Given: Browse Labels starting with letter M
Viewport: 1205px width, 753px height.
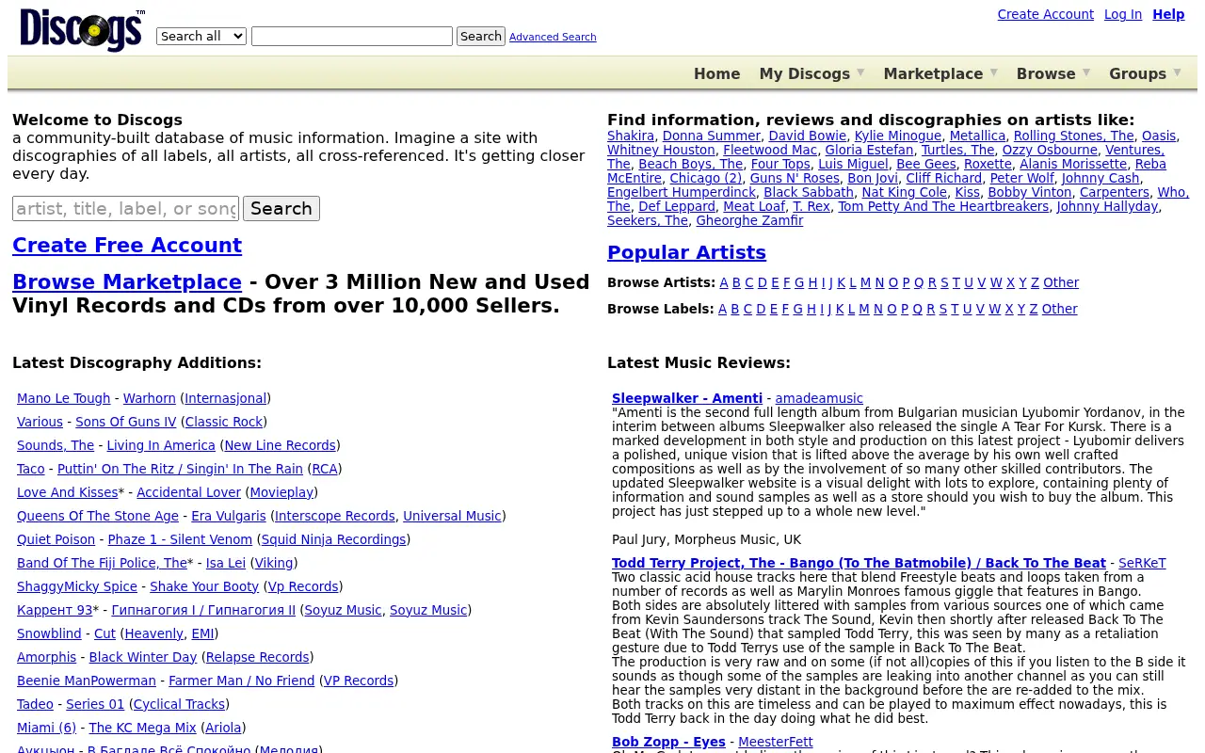Looking at the screenshot, I should (x=864, y=309).
